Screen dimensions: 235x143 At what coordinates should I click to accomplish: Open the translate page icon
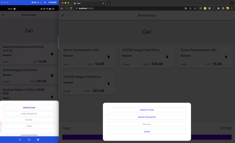[x=186, y=8]
